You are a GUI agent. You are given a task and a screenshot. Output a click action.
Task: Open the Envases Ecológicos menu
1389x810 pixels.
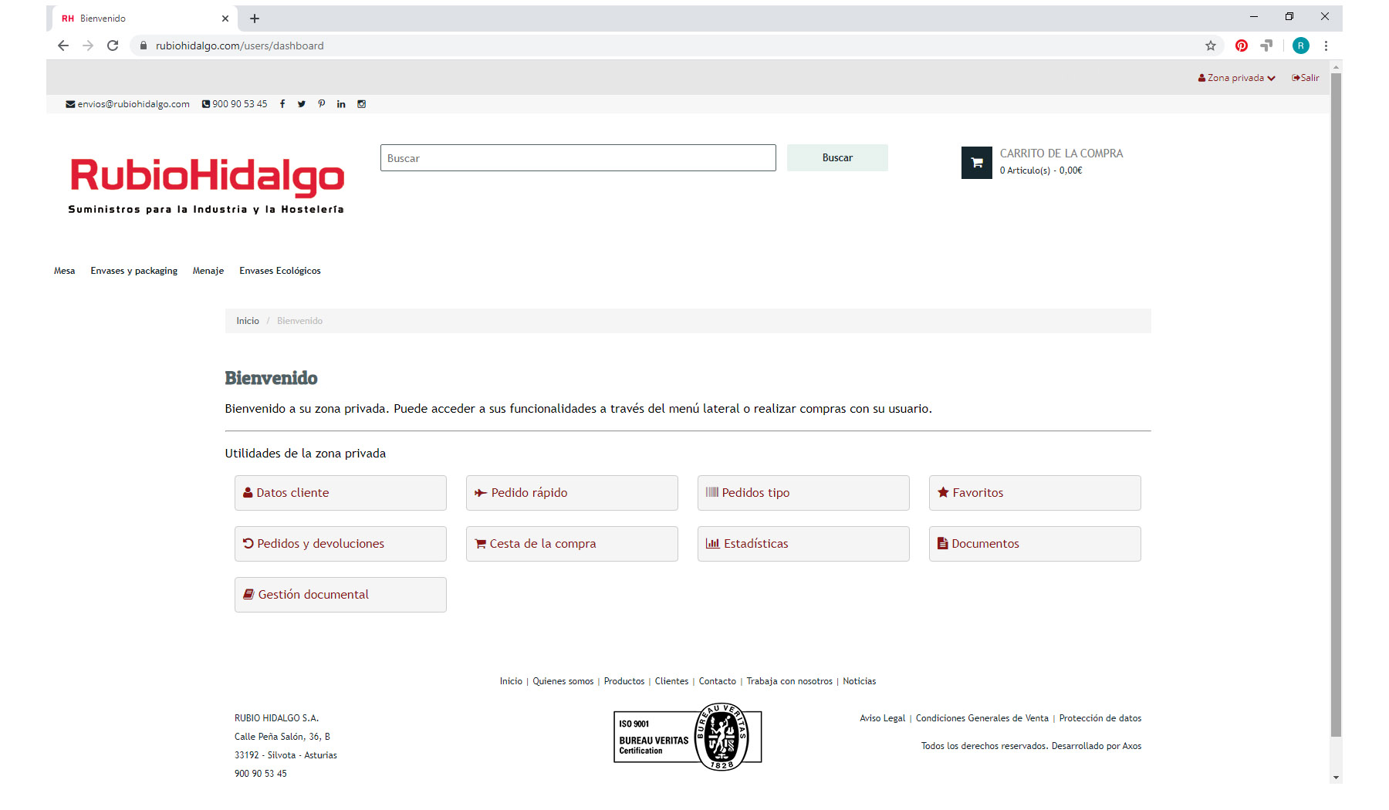(x=280, y=271)
